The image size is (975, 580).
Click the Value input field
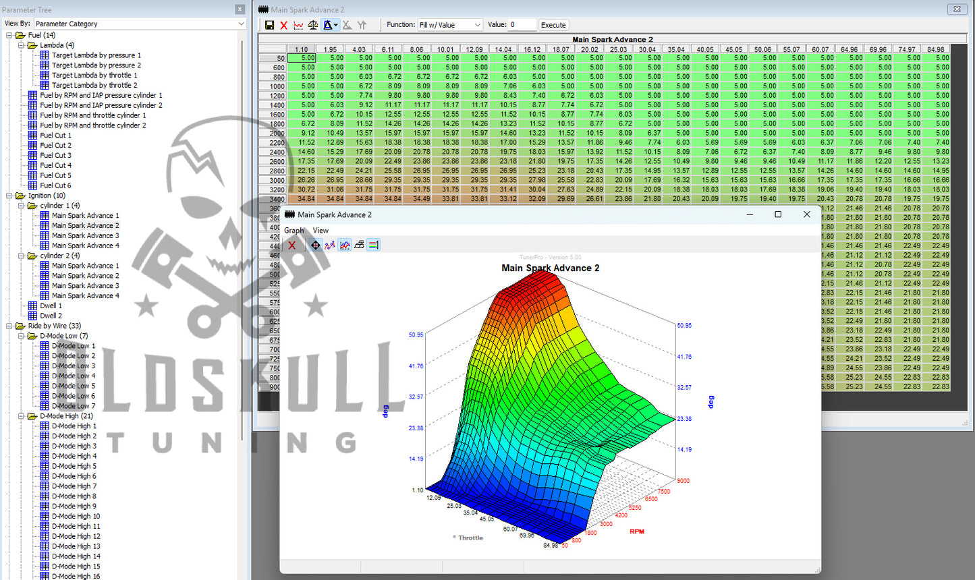(x=522, y=25)
